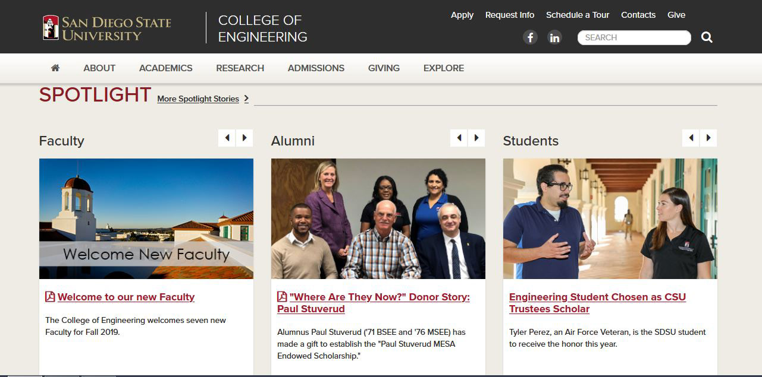Advance to next Alumni spotlight story
The width and height of the screenshot is (762, 377).
coord(476,138)
